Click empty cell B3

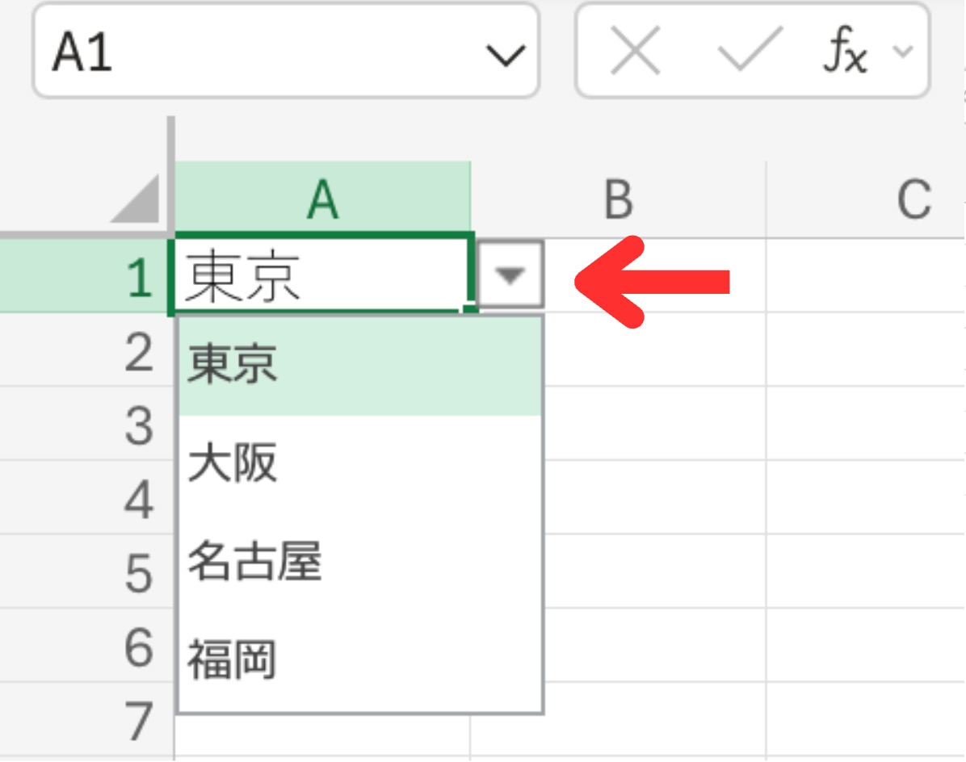point(654,424)
